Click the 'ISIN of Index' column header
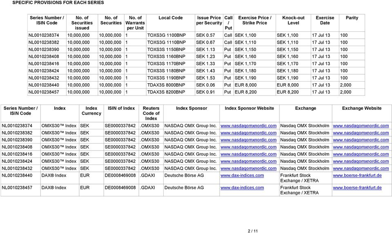 tap(121, 108)
